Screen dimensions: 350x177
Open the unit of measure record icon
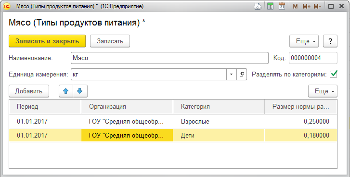(x=242, y=74)
